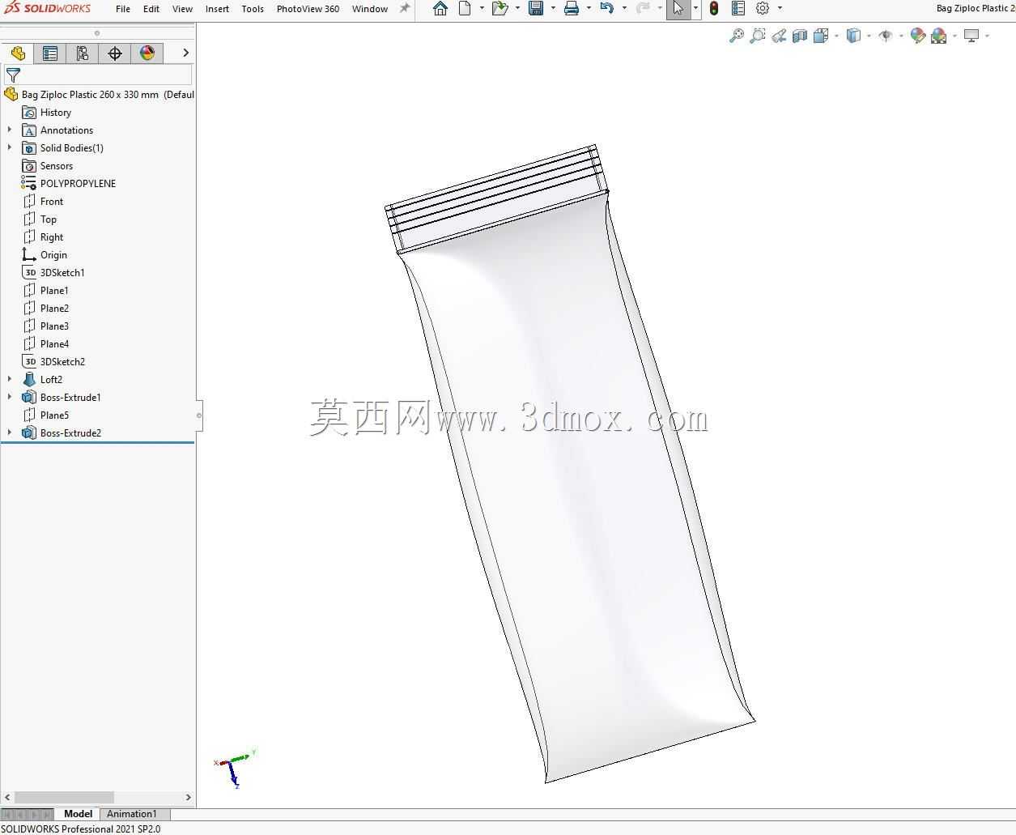
Task: Select the Bag Ziploc Plastic root item
Action: click(x=98, y=95)
